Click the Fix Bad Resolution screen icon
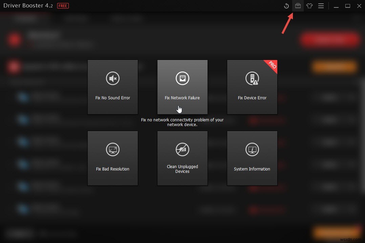Viewport: 365px width, 243px height. coord(112,149)
